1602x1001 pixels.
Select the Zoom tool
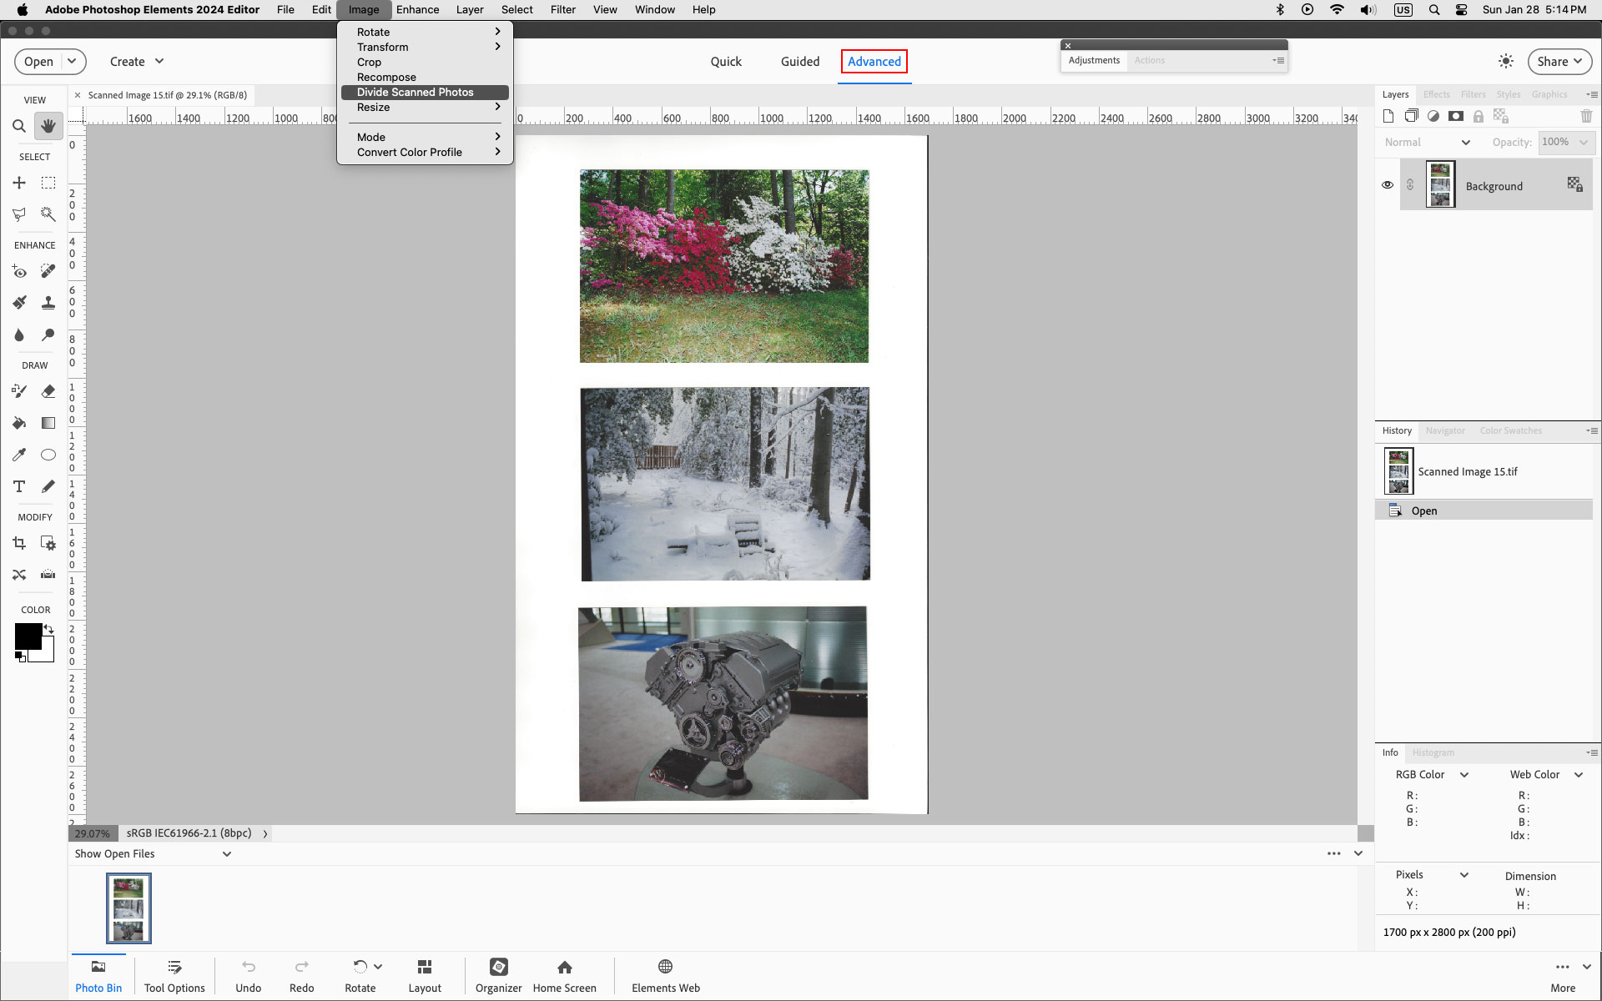pos(19,126)
